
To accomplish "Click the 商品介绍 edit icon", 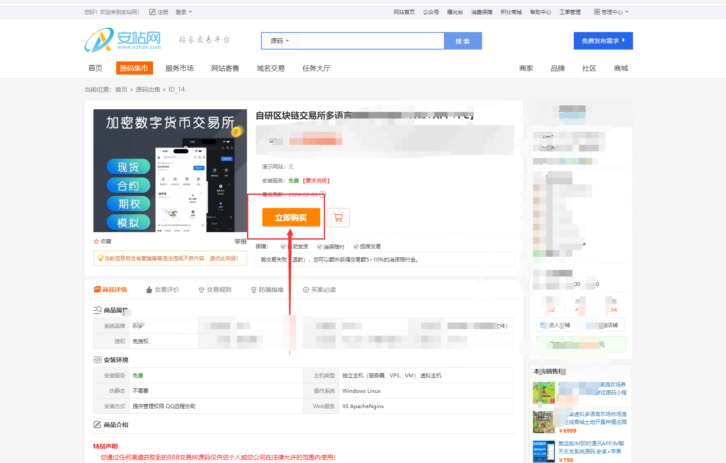I will click(x=97, y=424).
